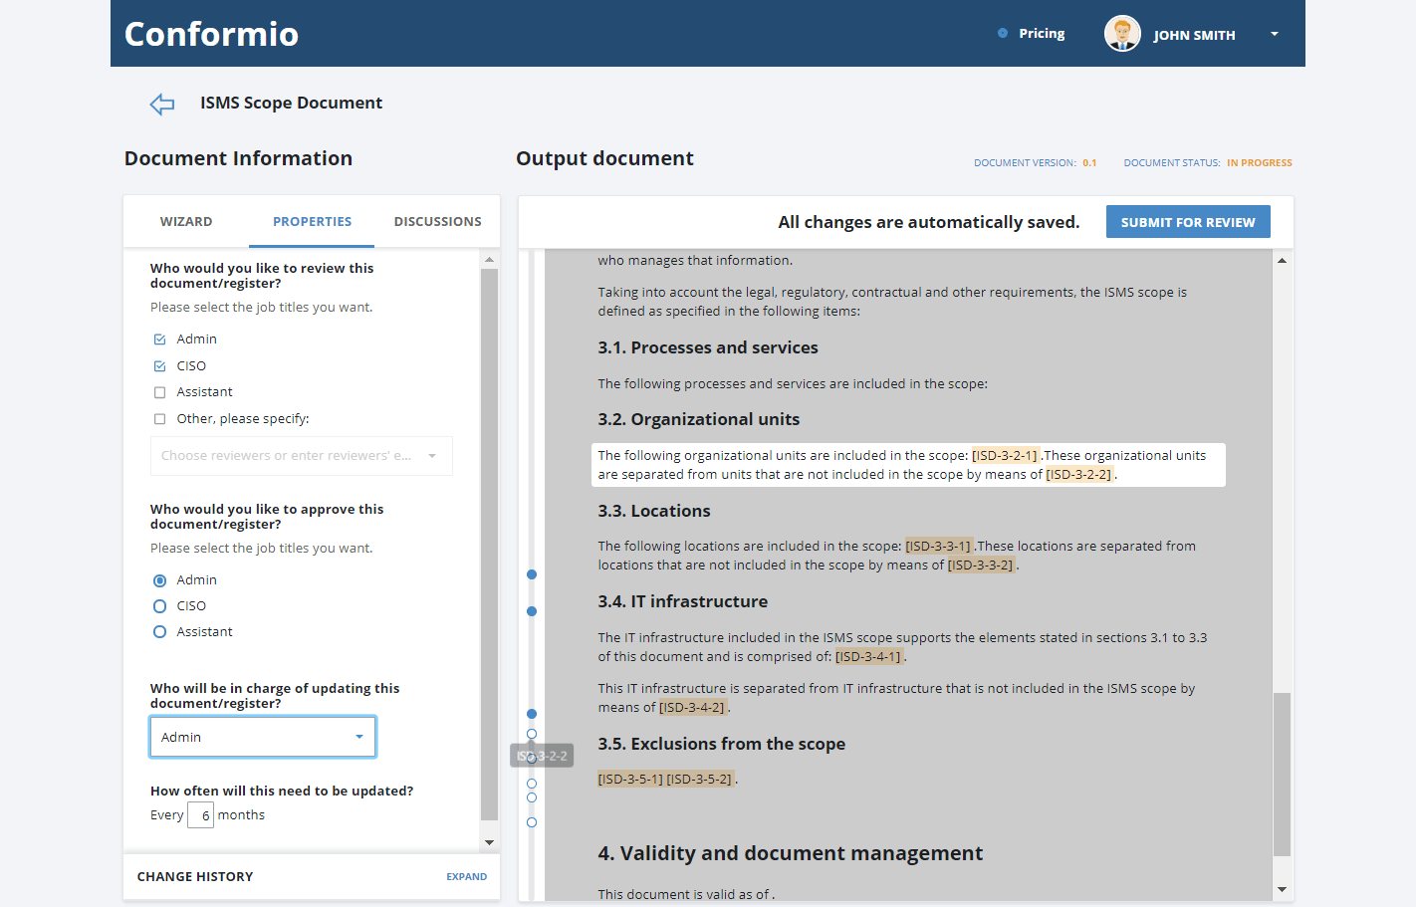Click the [ISD-3-3-1] placeholder under Locations

click(x=938, y=547)
